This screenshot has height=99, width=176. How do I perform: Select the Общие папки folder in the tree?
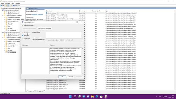(11, 43)
